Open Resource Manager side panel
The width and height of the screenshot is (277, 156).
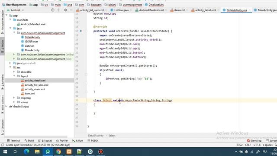coord(3,22)
